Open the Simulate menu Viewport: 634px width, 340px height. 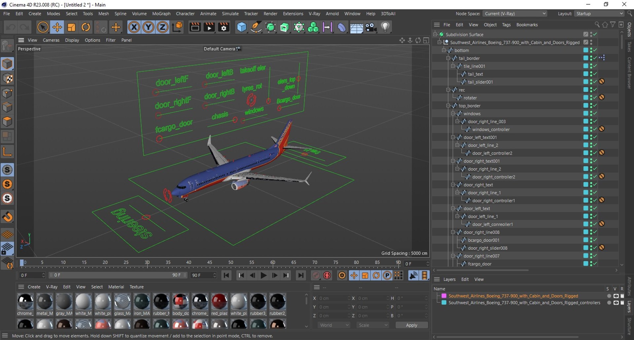click(230, 14)
